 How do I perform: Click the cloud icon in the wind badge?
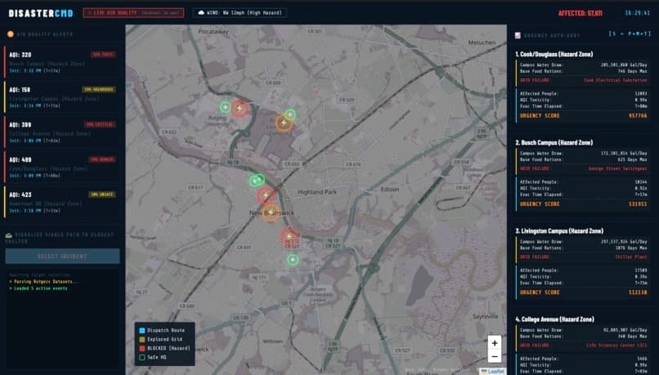[201, 12]
